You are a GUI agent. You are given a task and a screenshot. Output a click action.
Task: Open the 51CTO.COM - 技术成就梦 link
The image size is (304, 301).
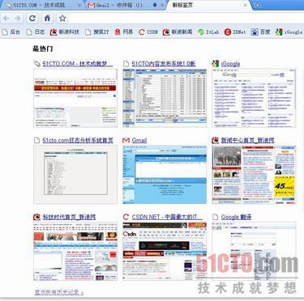(78, 64)
